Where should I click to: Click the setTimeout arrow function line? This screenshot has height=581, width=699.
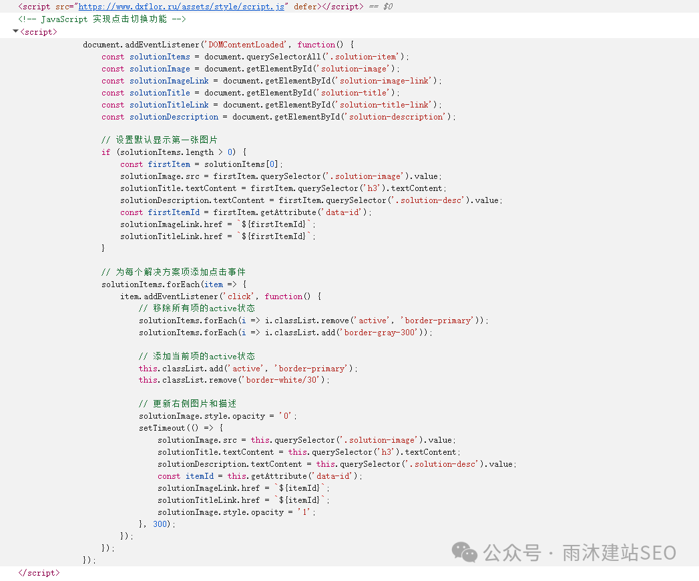(x=181, y=428)
